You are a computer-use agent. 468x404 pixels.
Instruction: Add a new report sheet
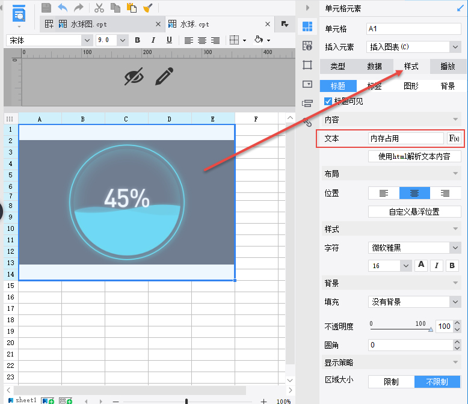point(48,401)
